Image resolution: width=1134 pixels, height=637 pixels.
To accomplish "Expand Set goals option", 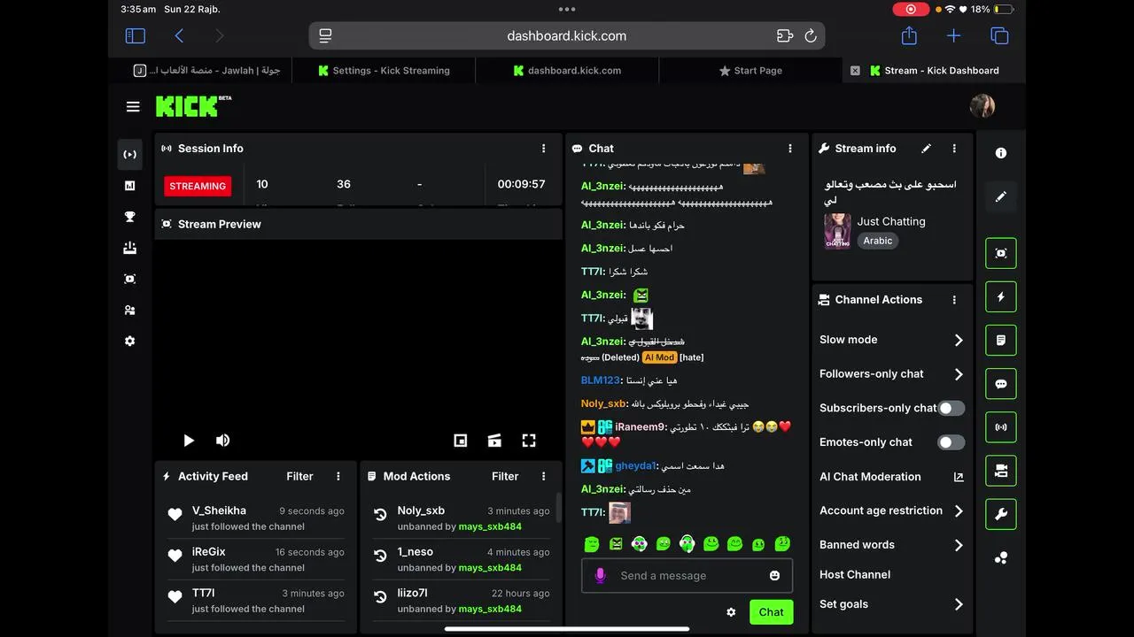I will click(890, 604).
